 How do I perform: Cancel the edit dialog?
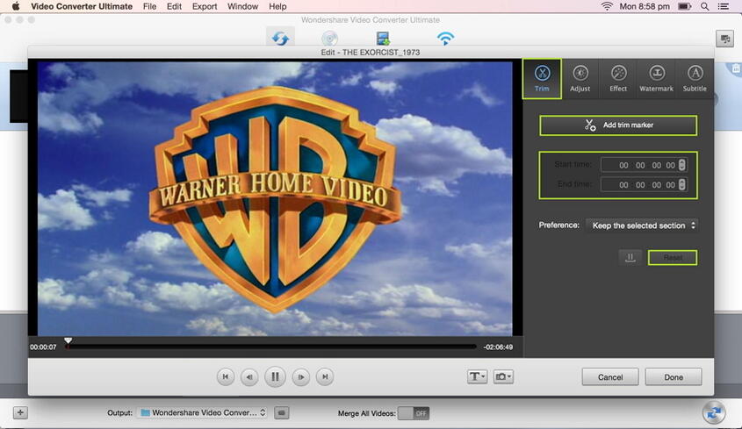coord(610,377)
